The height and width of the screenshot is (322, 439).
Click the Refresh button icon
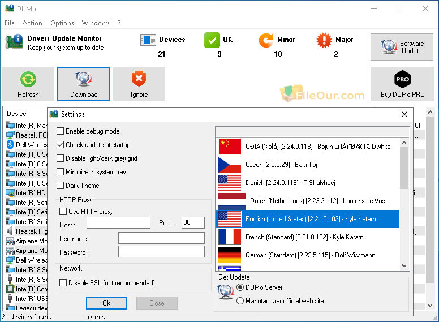28,79
